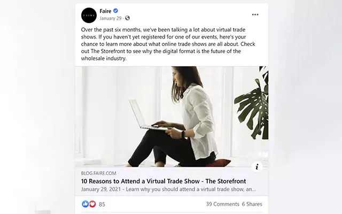Open the 39 Comments link
The width and height of the screenshot is (342, 214).
(222, 204)
